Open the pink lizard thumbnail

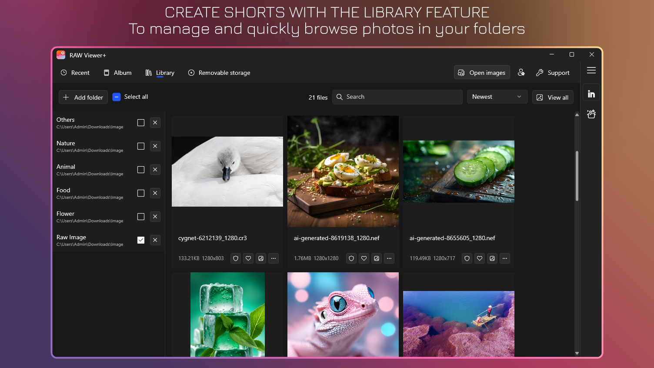[x=343, y=314]
